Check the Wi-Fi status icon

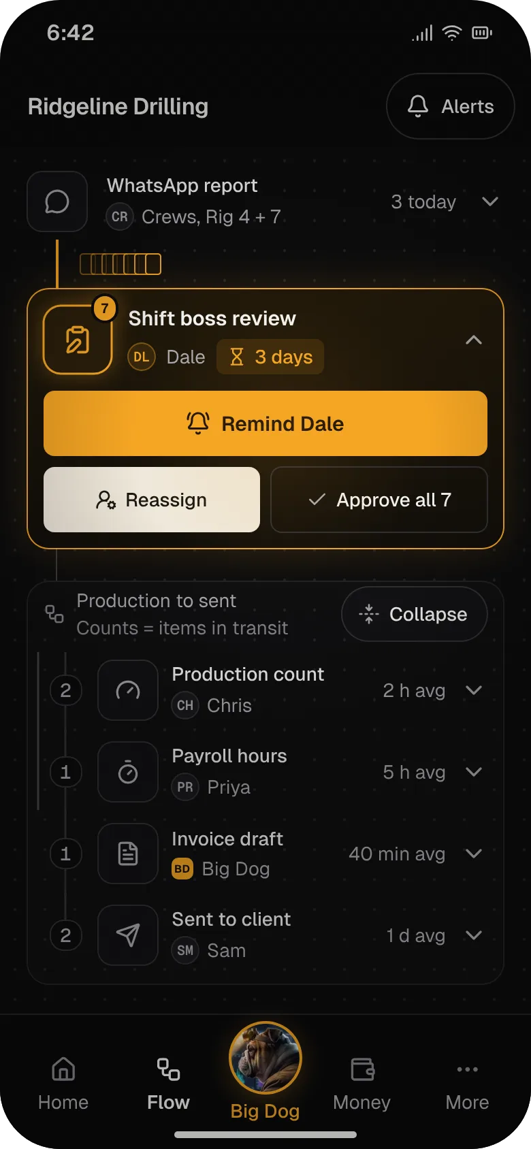[451, 33]
